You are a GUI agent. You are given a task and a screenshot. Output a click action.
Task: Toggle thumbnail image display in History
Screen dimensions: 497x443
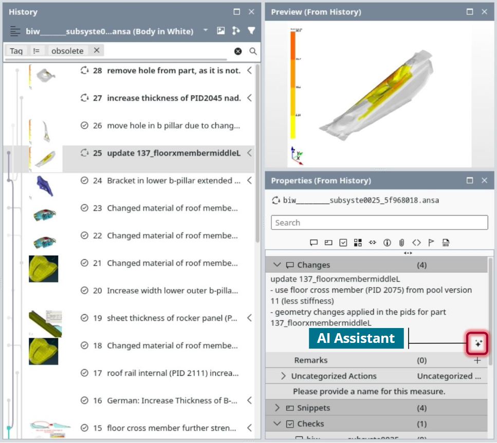tap(220, 31)
